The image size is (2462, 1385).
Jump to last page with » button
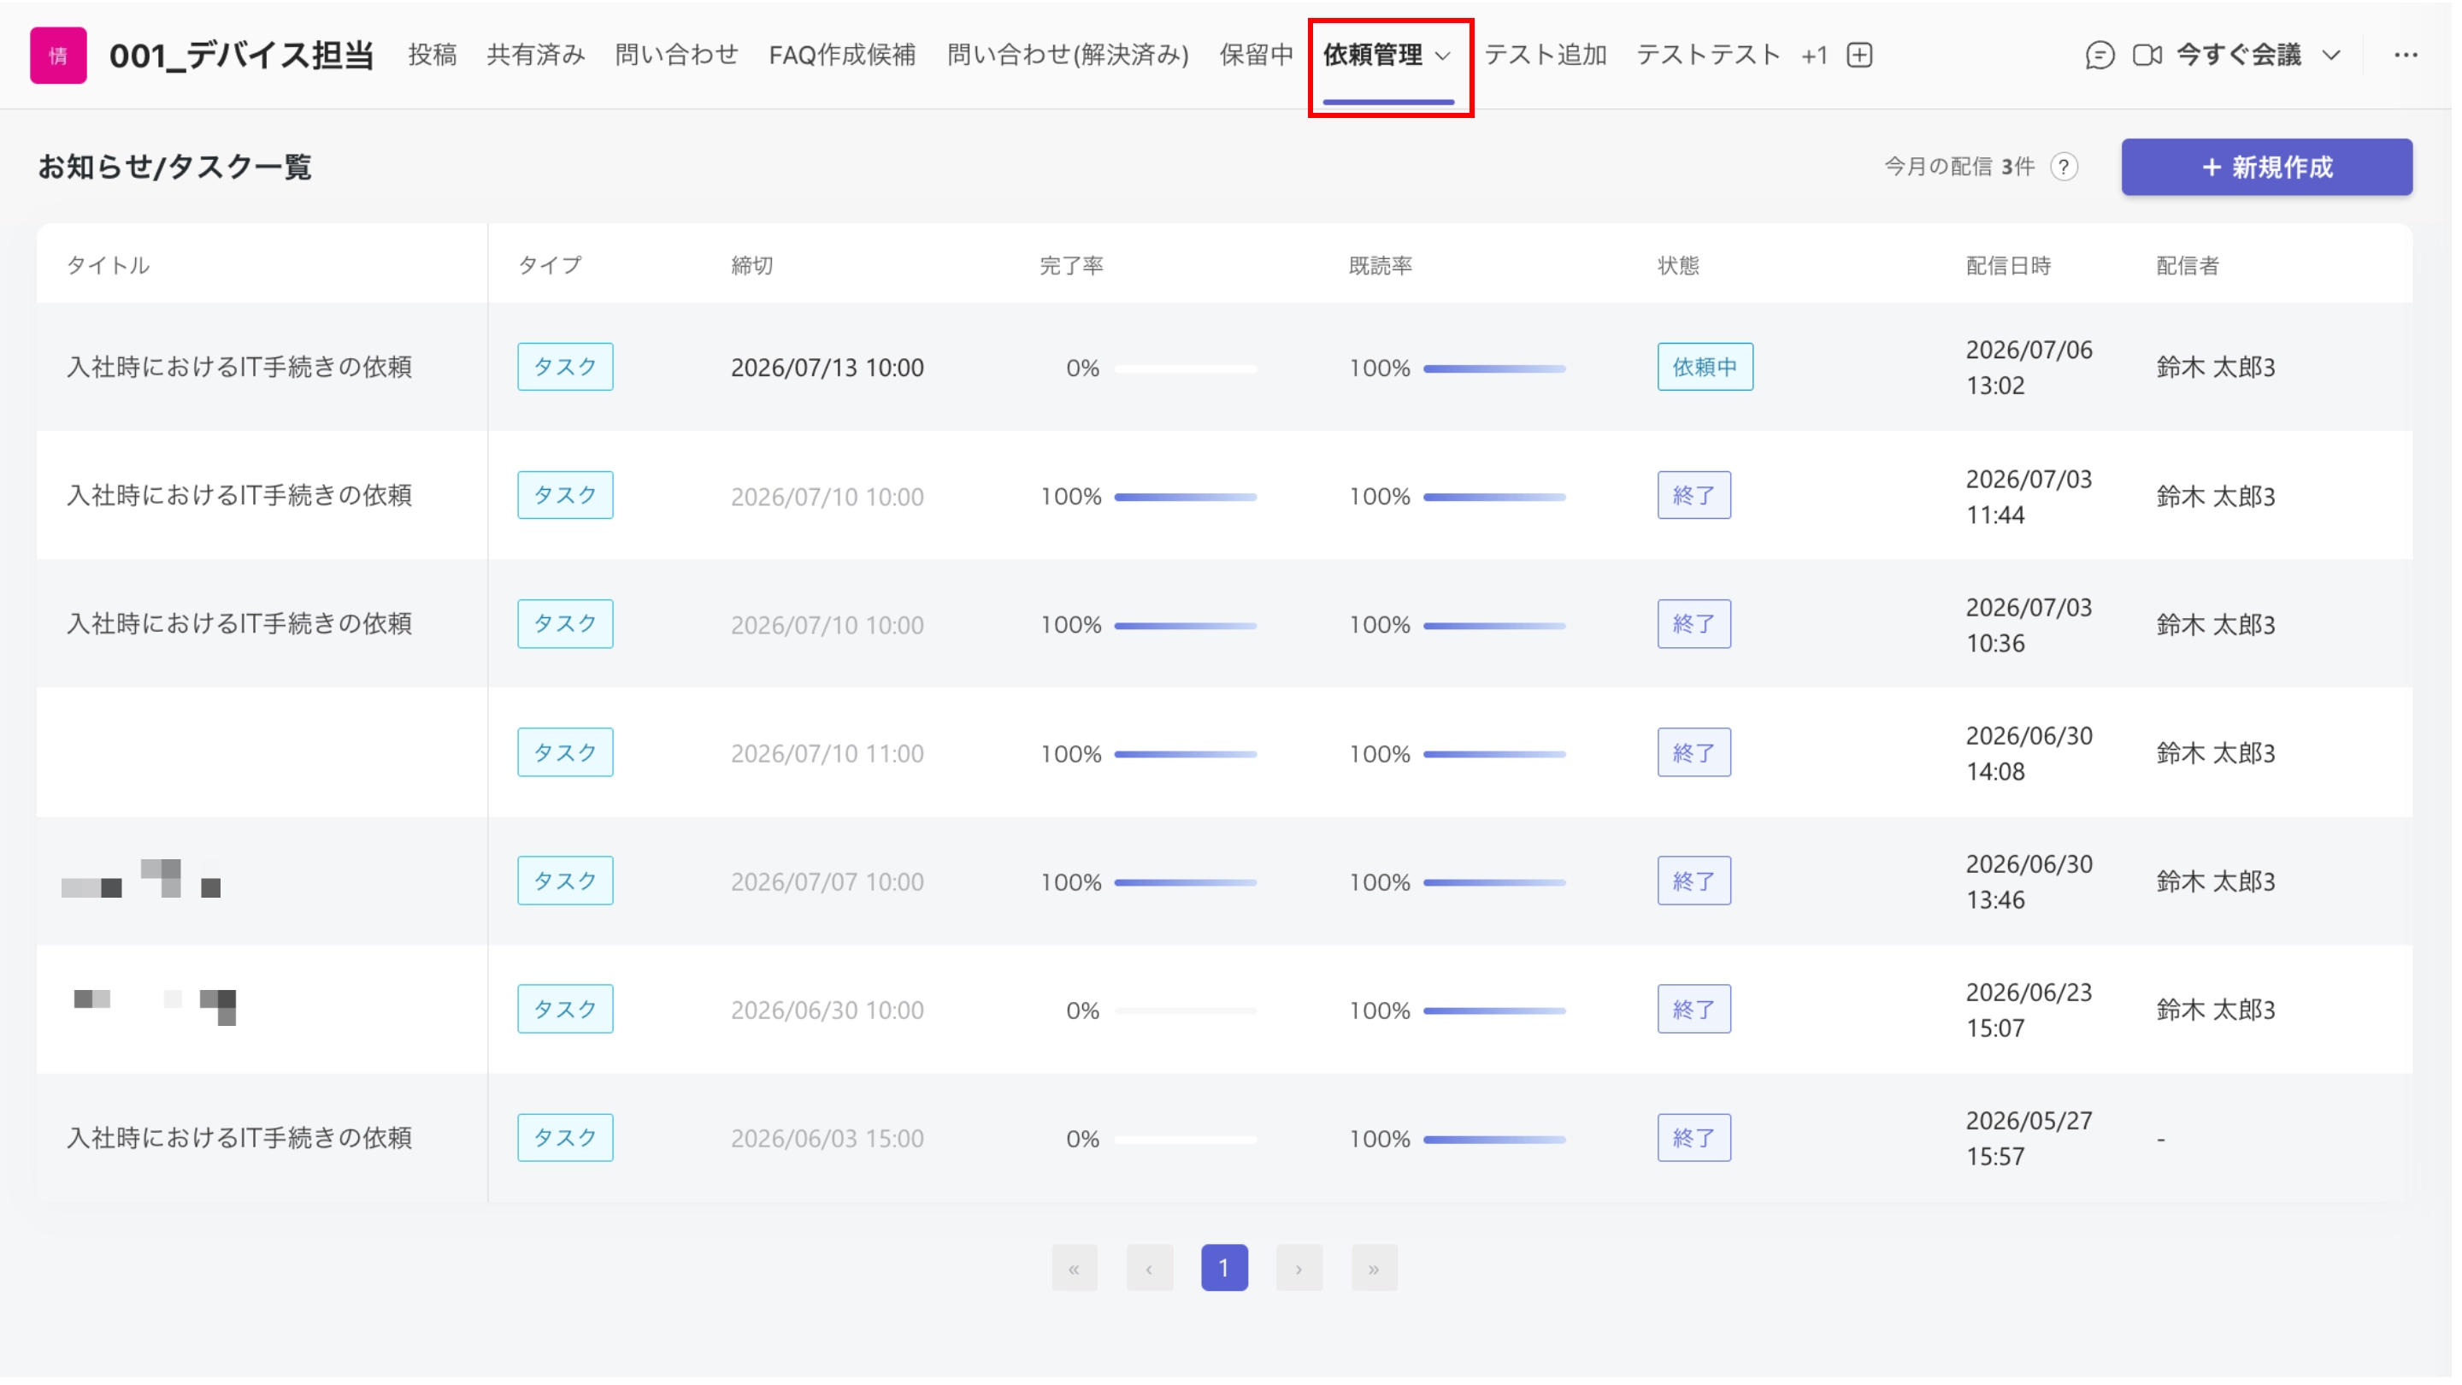pos(1375,1269)
